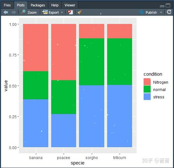Click the 'condition' legend title
The width and height of the screenshot is (174, 168).
[153, 74]
